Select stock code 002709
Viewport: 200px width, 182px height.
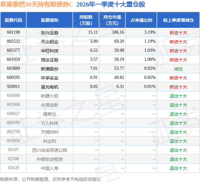point(13,132)
